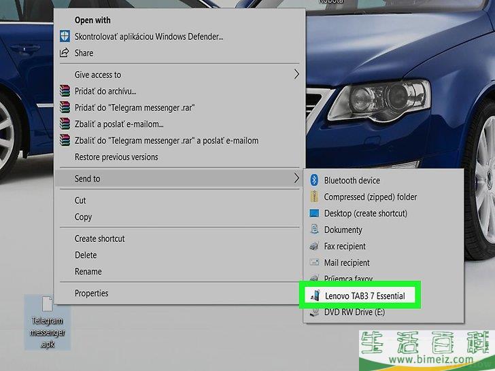Click WinRAR icon beside Pridať do "Telegram messenger .rar"
The width and height of the screenshot is (495, 371).
[65, 107]
